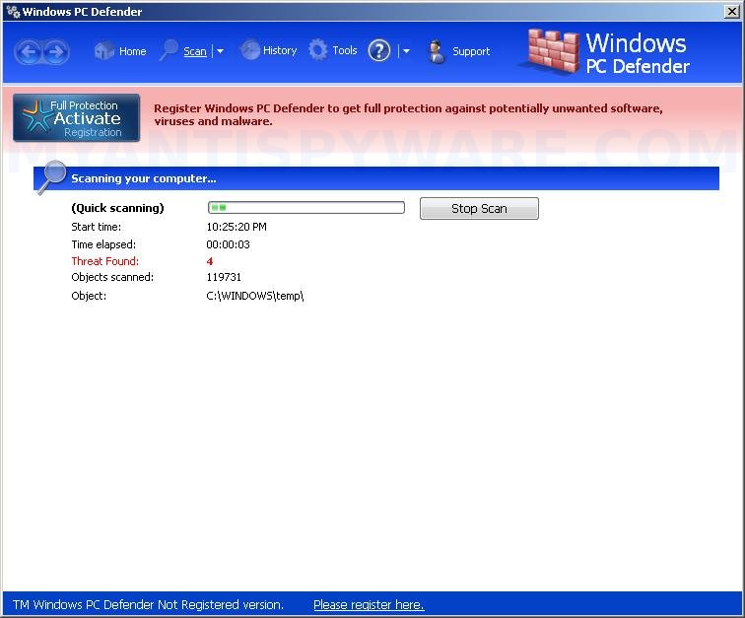This screenshot has width=745, height=618.
Task: Click the Help question mark icon
Action: (x=378, y=50)
